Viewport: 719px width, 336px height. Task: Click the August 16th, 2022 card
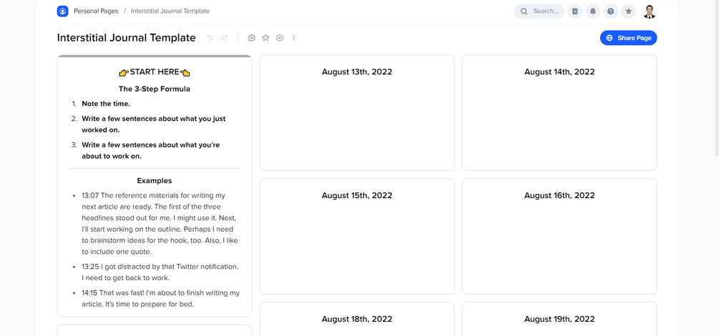(559, 236)
